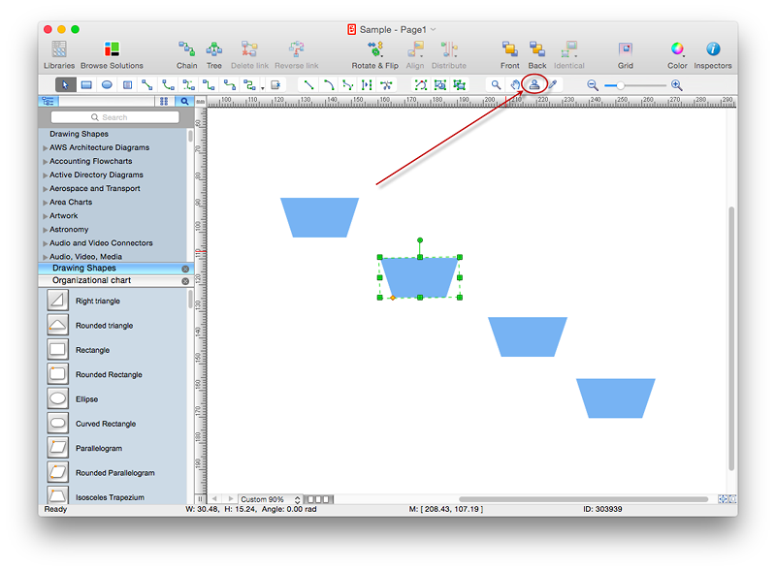Click the 'Drawing Shapes' tree header text
The width and height of the screenshot is (776, 571).
[x=79, y=134]
